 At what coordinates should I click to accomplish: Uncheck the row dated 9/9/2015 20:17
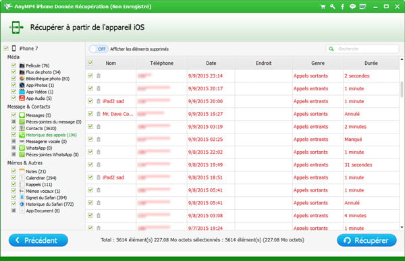tap(90, 88)
